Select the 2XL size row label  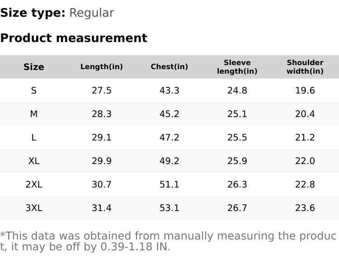[34, 184]
